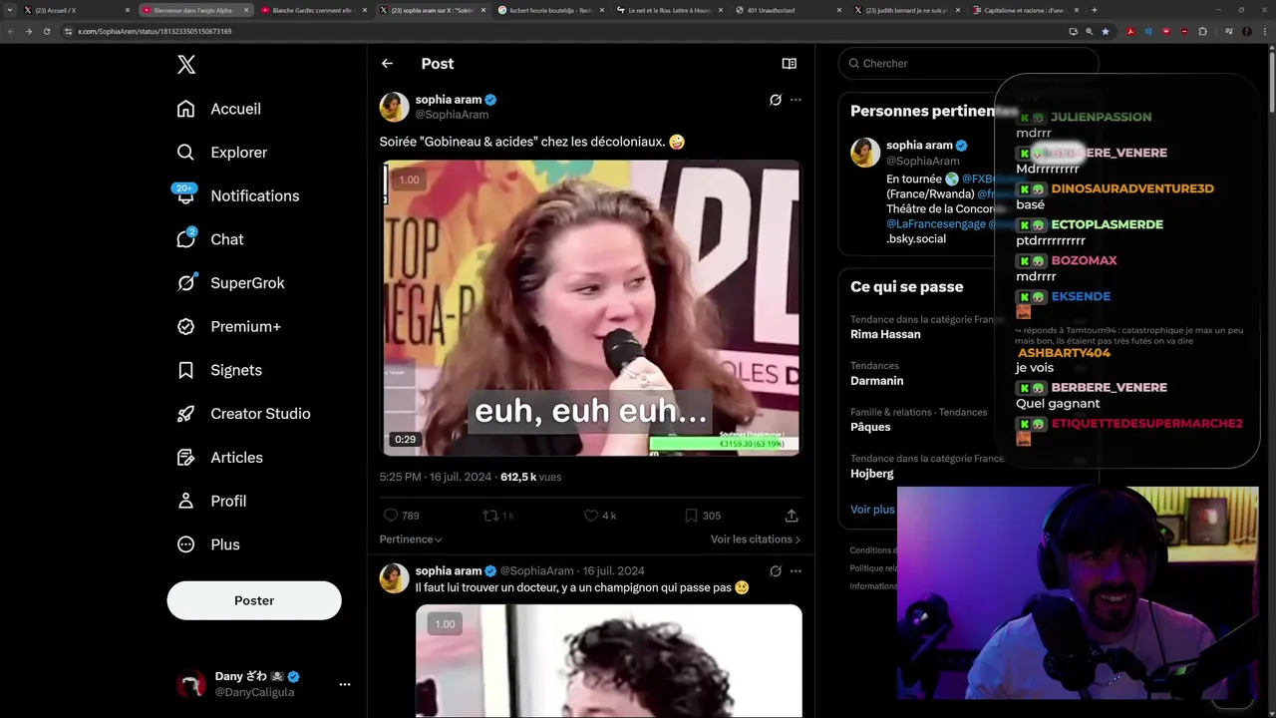The height and width of the screenshot is (718, 1276).
Task: Click the Articles icon in sidebar
Action: pyautogui.click(x=185, y=458)
